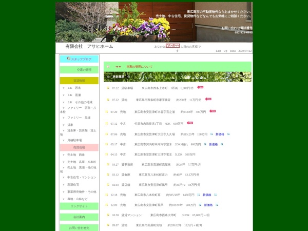The height and width of the screenshot is (231, 308).
Task: Select the 賃貸情報 yellow menu header
Action: (x=79, y=81)
